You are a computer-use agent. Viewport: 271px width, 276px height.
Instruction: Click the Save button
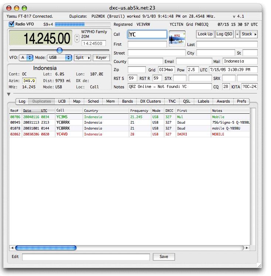coord(164,257)
